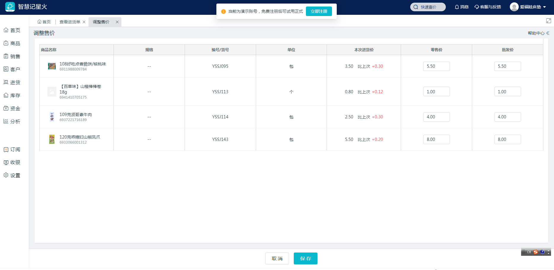The image size is (554, 270).
Task: Toggle fullscreen expand icon at top right
Action: 548,21
